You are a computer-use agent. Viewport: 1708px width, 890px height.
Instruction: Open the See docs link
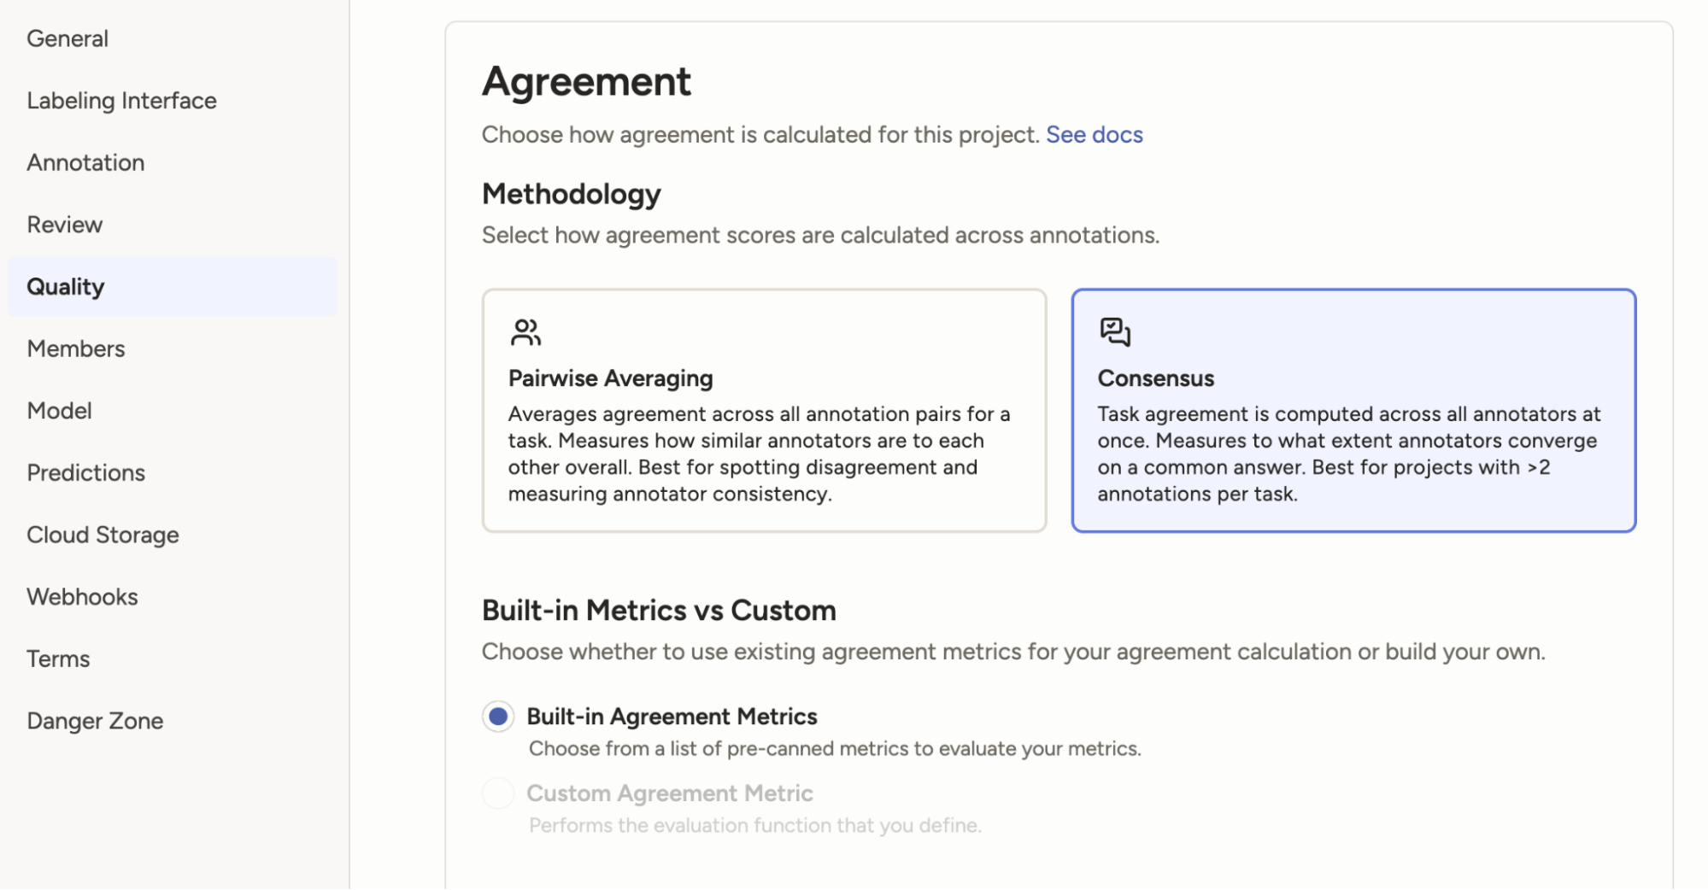click(x=1094, y=135)
